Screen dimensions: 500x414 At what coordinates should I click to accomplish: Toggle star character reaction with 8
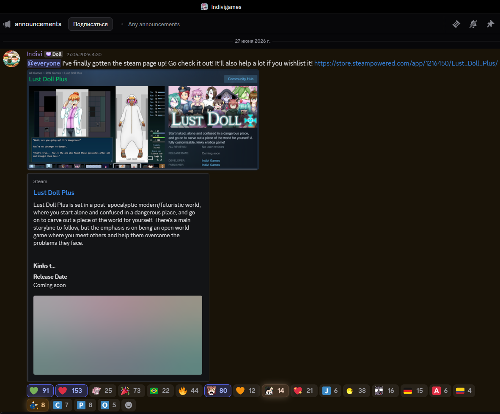click(38, 405)
